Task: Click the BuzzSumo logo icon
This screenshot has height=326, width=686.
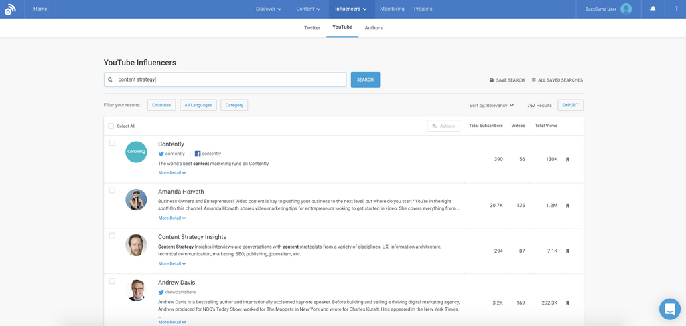Action: [10, 9]
